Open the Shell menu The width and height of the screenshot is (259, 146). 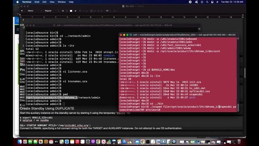click(x=37, y=2)
